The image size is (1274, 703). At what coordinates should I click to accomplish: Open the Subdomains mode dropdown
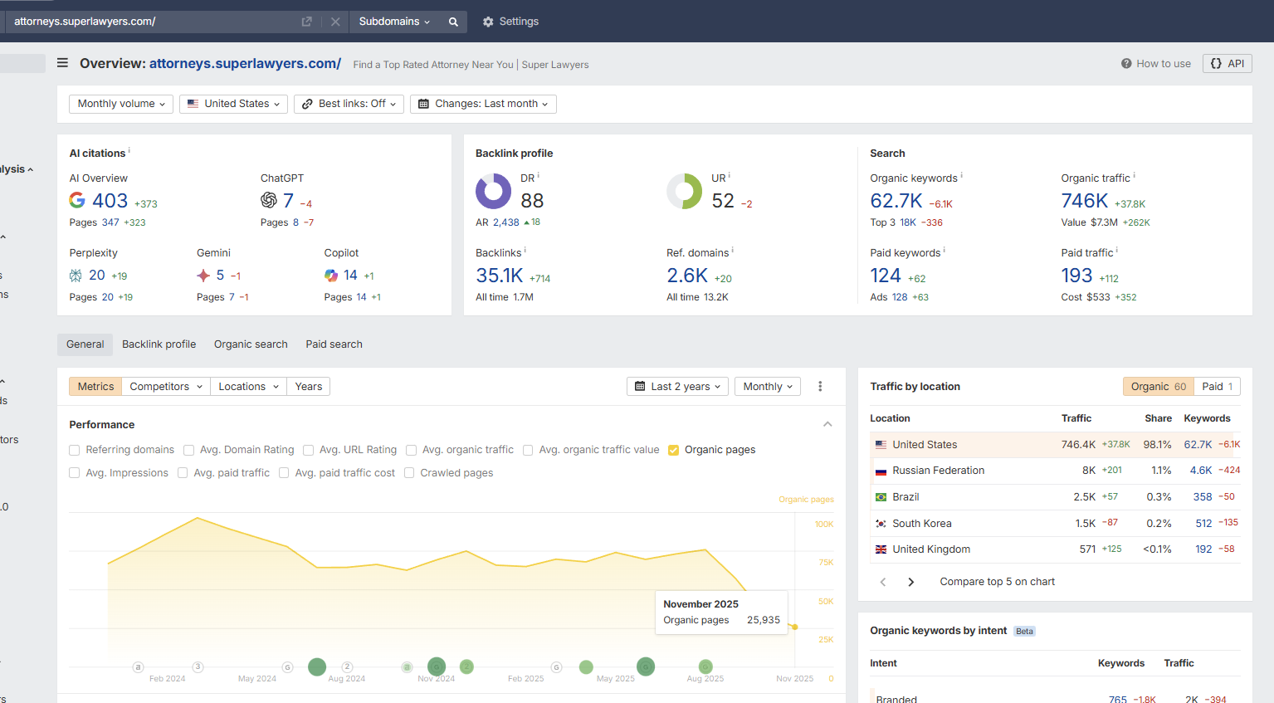[x=394, y=22]
